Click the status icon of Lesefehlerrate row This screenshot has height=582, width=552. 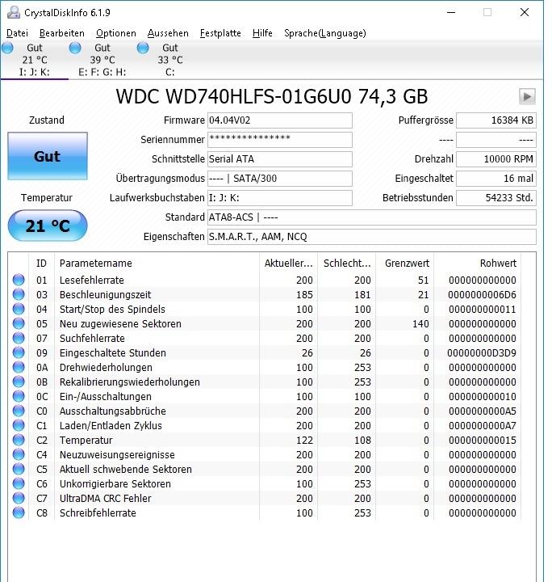coord(19,280)
